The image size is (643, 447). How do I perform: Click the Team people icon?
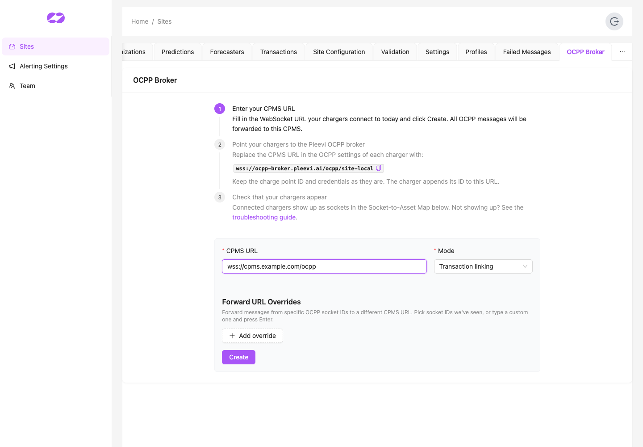[x=12, y=86]
